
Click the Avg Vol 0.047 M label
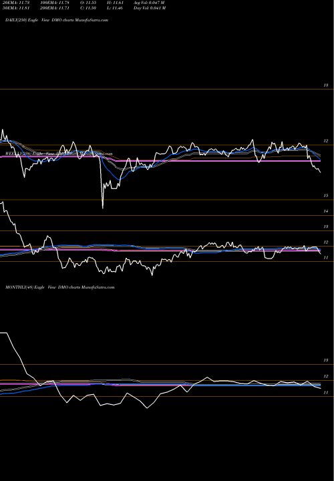(150, 3)
